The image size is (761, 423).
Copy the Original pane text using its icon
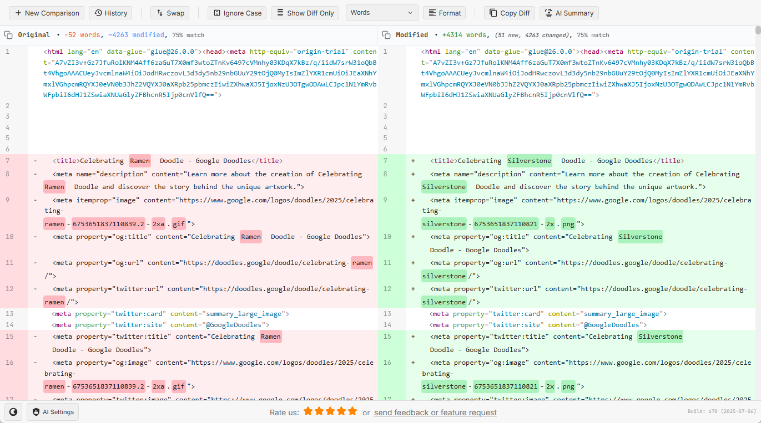(x=8, y=35)
